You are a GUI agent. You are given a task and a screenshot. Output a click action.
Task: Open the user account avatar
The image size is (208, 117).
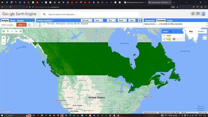pos(203,14)
